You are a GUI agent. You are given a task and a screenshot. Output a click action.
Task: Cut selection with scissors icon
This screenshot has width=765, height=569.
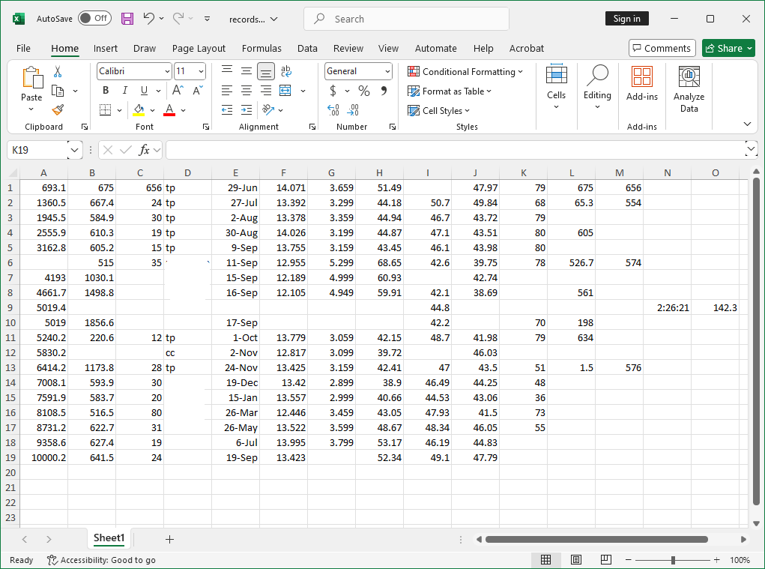[58, 72]
